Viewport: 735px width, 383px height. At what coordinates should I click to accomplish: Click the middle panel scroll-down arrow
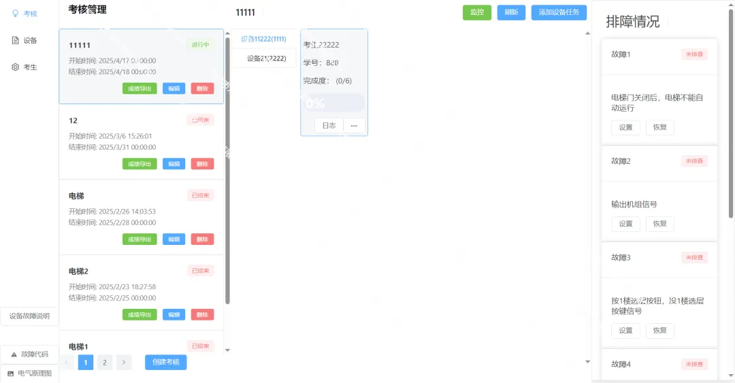[x=587, y=361]
